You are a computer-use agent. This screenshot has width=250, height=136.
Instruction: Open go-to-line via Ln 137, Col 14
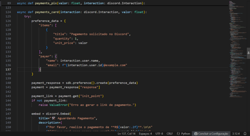click(x=126, y=134)
